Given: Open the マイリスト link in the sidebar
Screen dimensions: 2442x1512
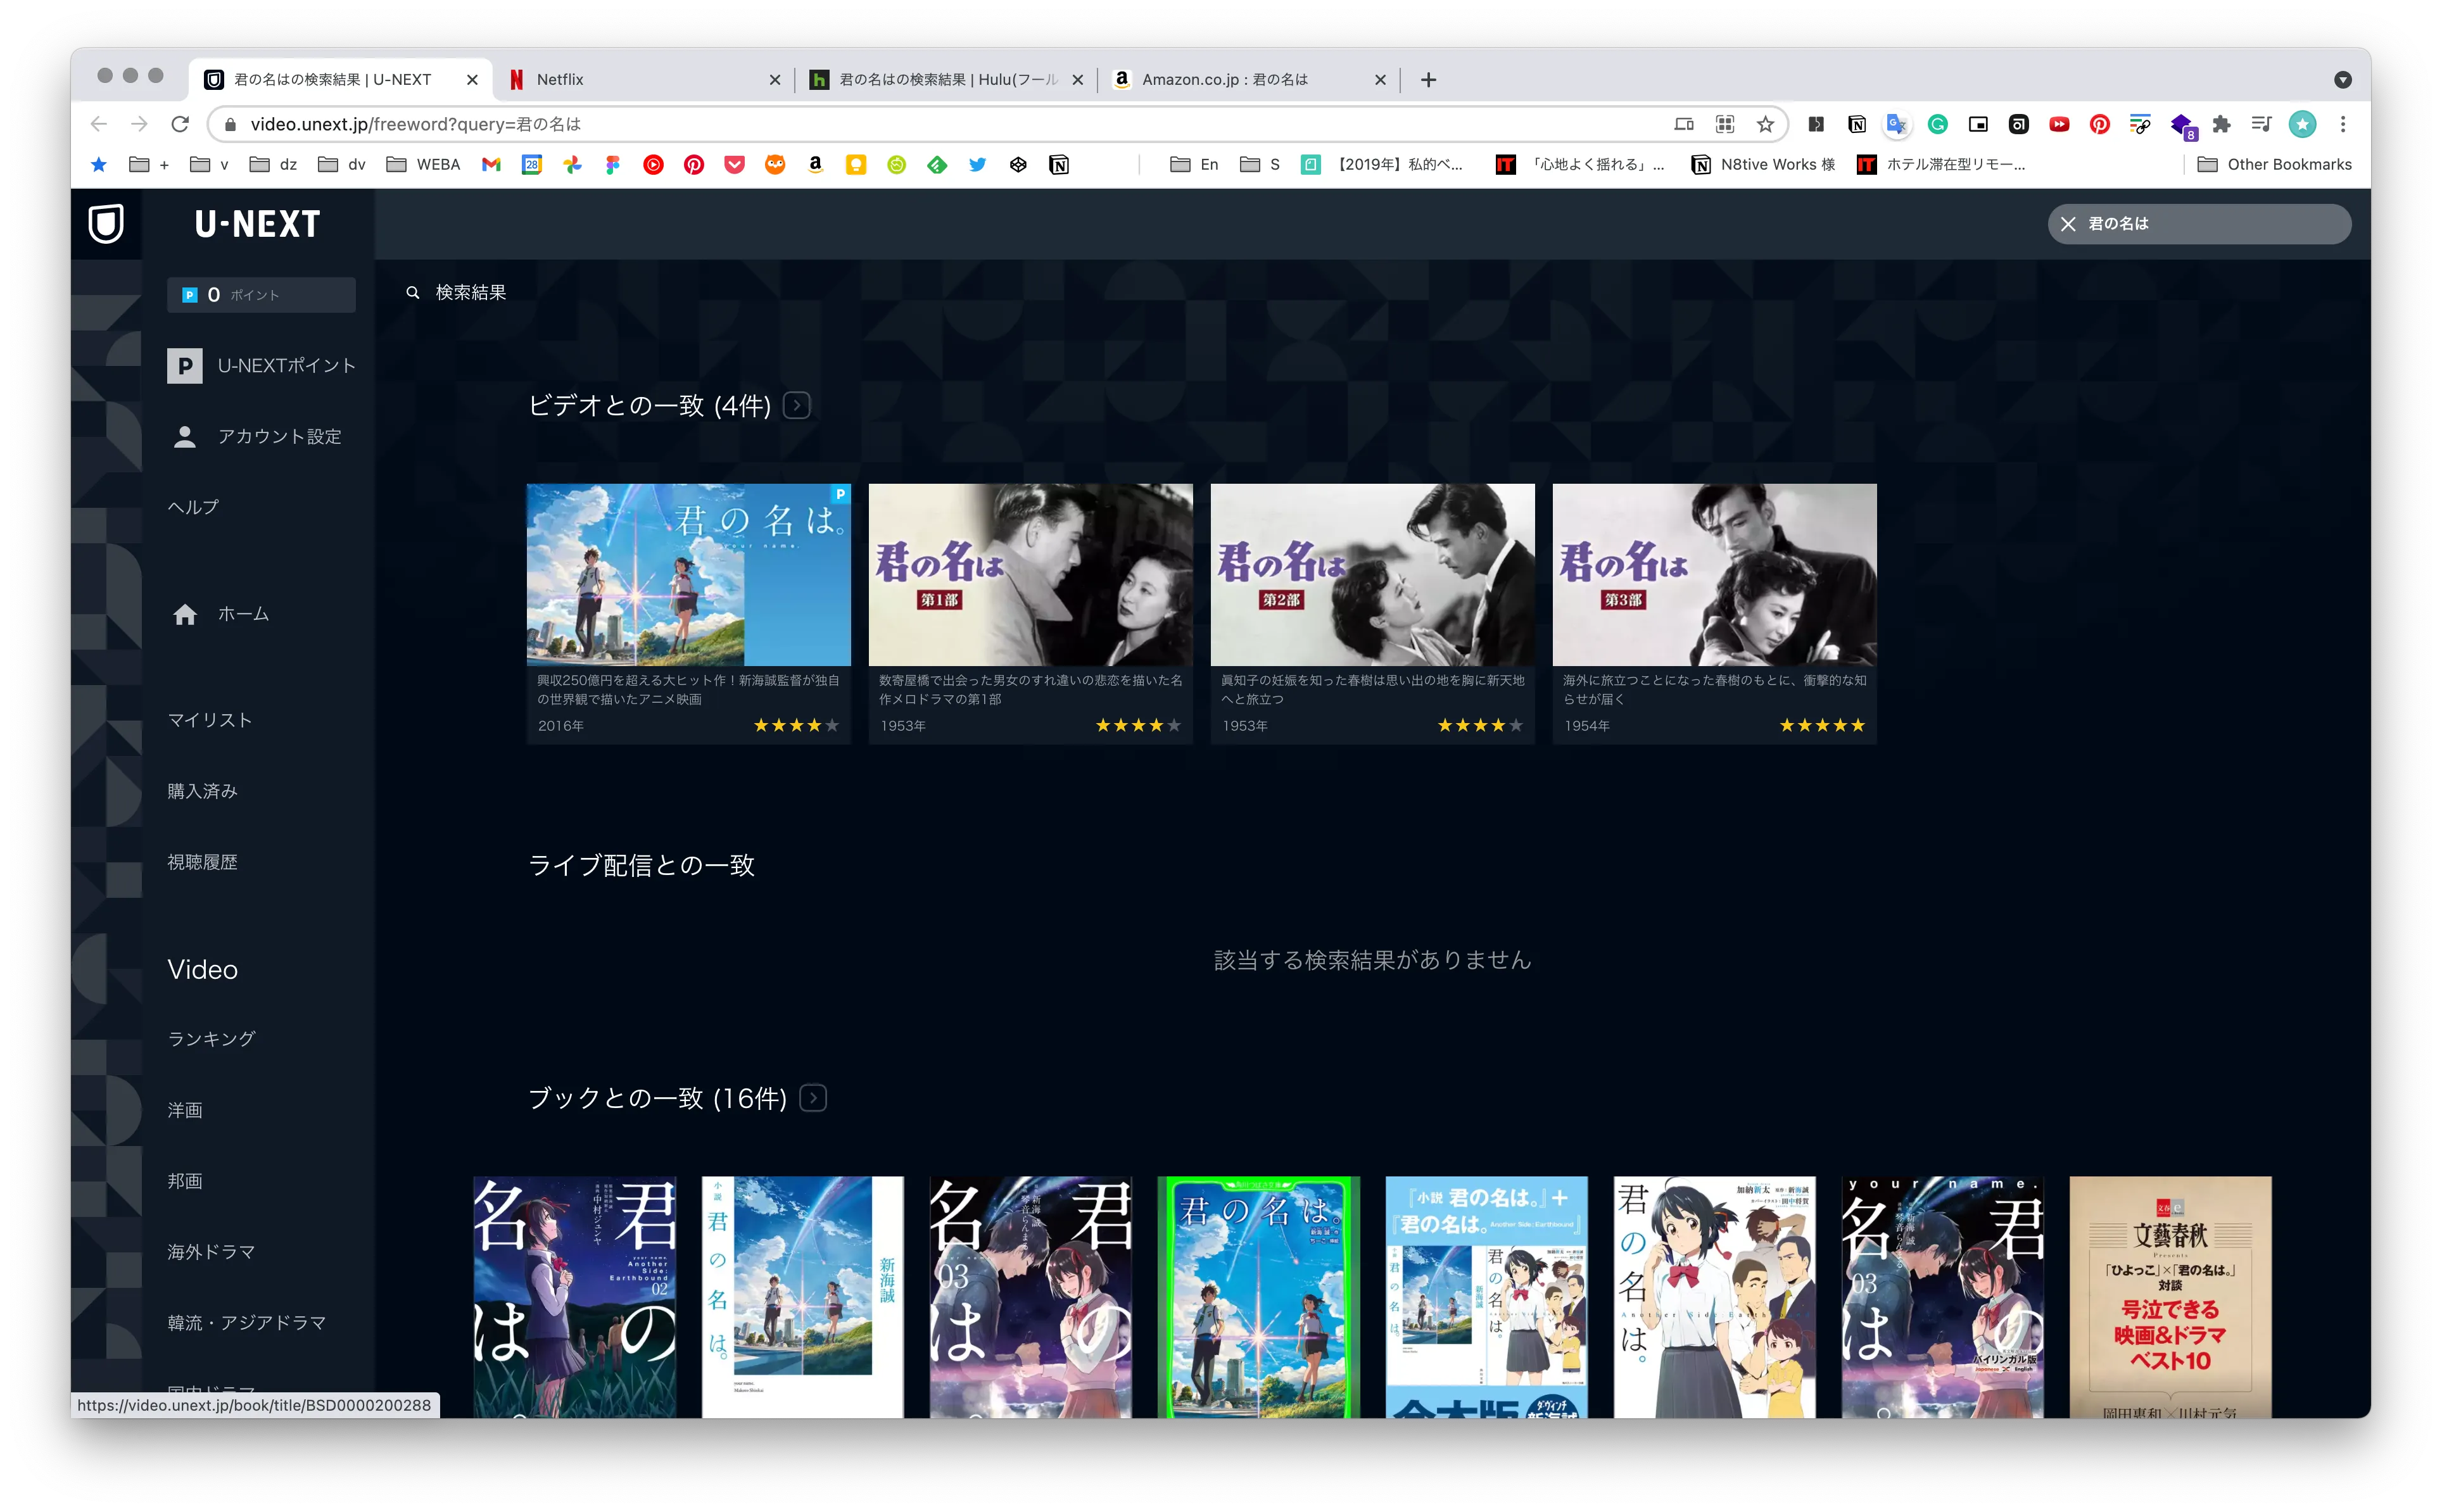Looking at the screenshot, I should click(210, 720).
